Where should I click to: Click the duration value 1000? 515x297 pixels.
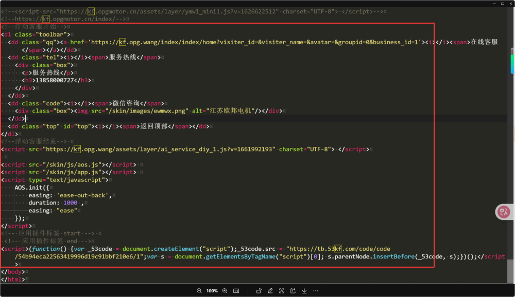point(70,203)
